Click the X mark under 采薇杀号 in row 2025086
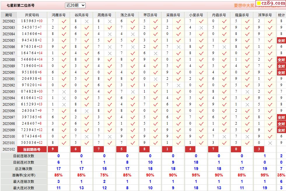The width and height of the screenshot is (286, 191). (x=178, y=47)
